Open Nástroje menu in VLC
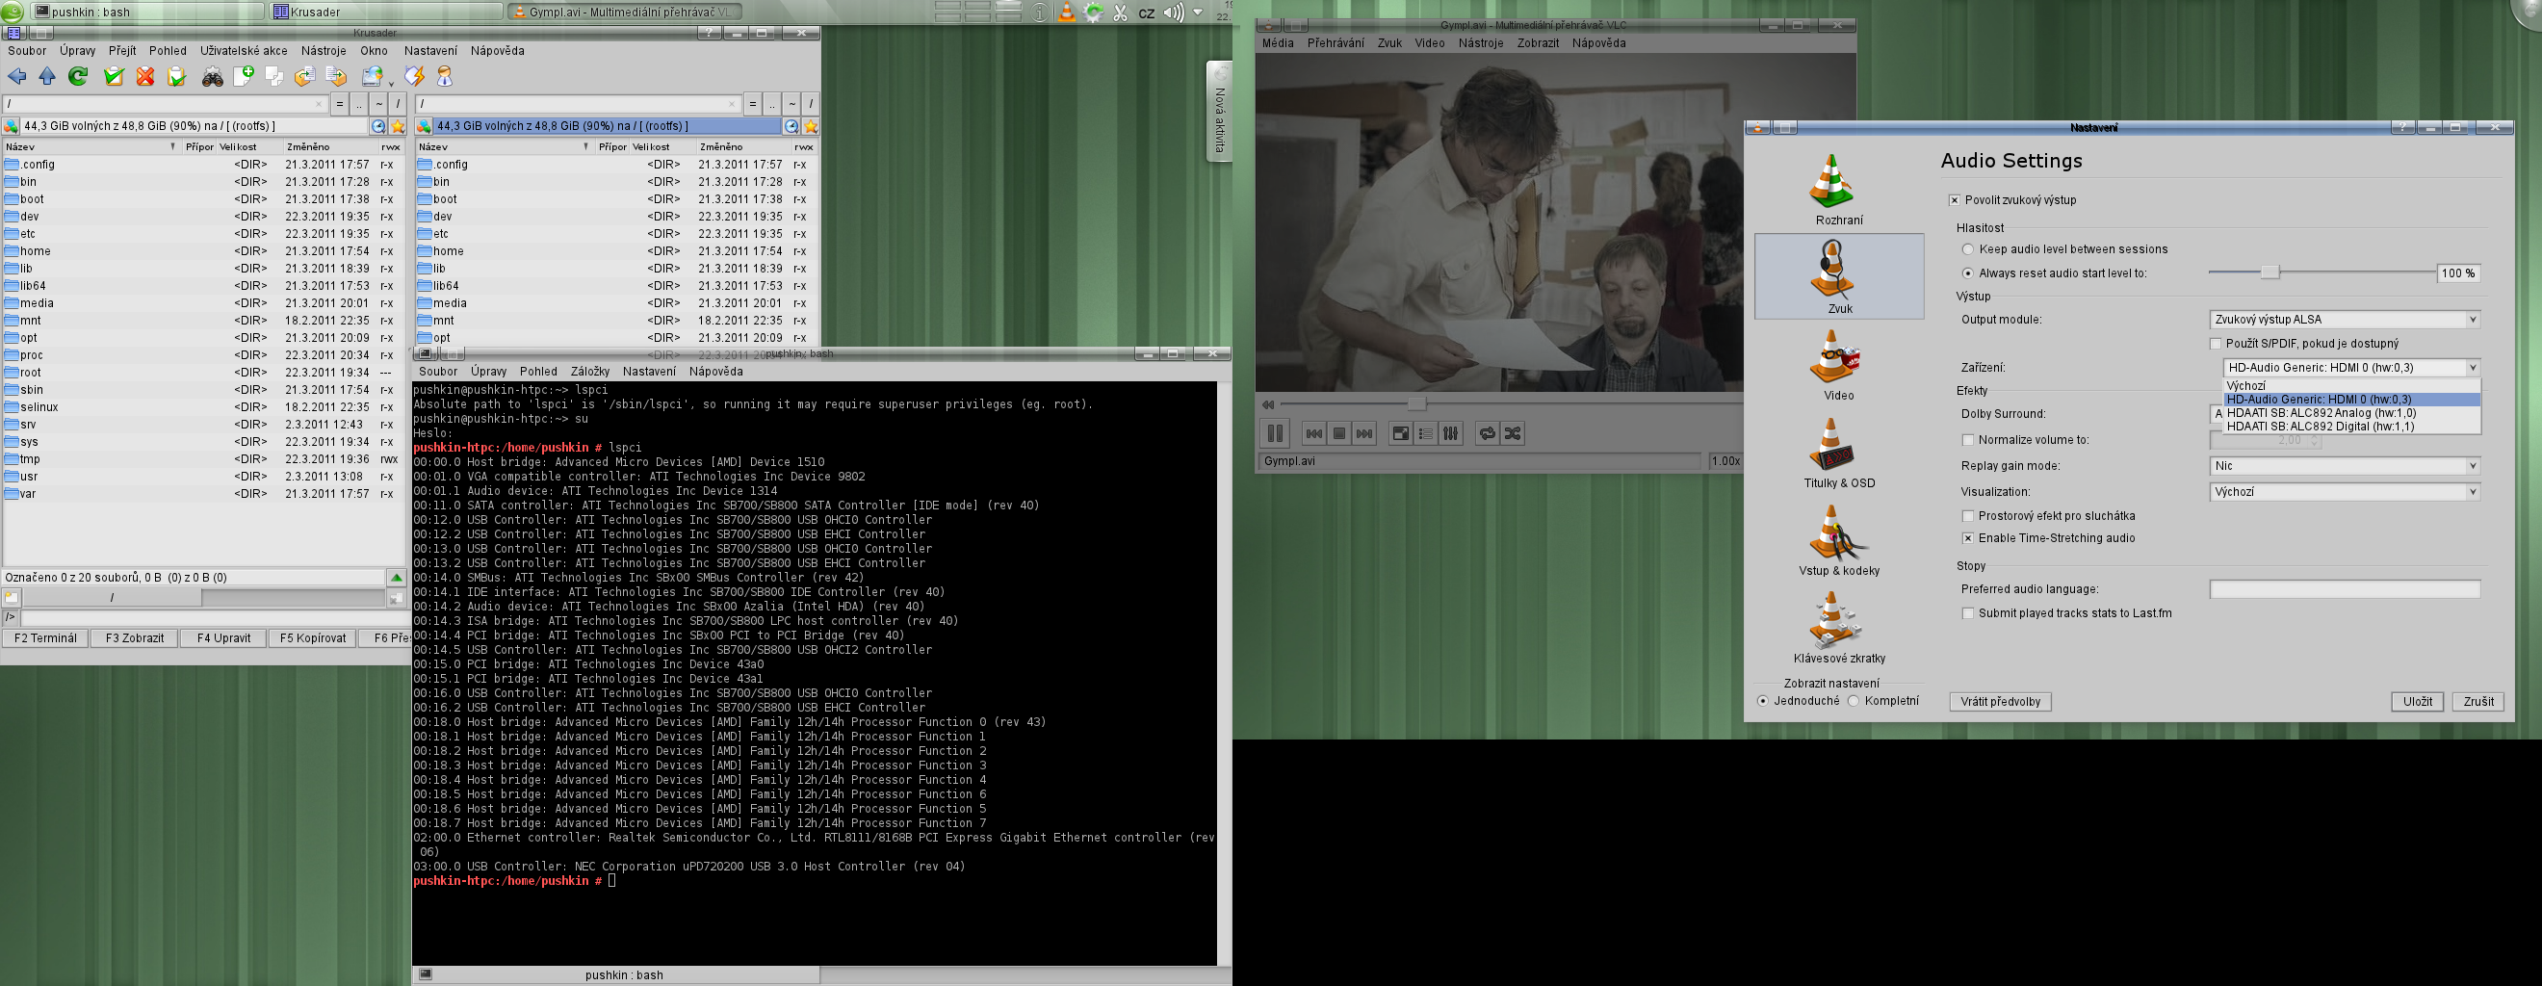The image size is (2542, 986). click(x=1480, y=42)
